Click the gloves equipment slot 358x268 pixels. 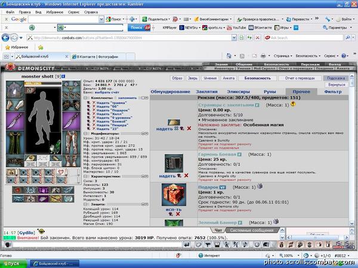(71, 105)
